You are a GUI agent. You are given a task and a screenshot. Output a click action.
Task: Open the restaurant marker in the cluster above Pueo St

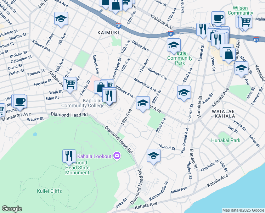[x=218, y=40]
